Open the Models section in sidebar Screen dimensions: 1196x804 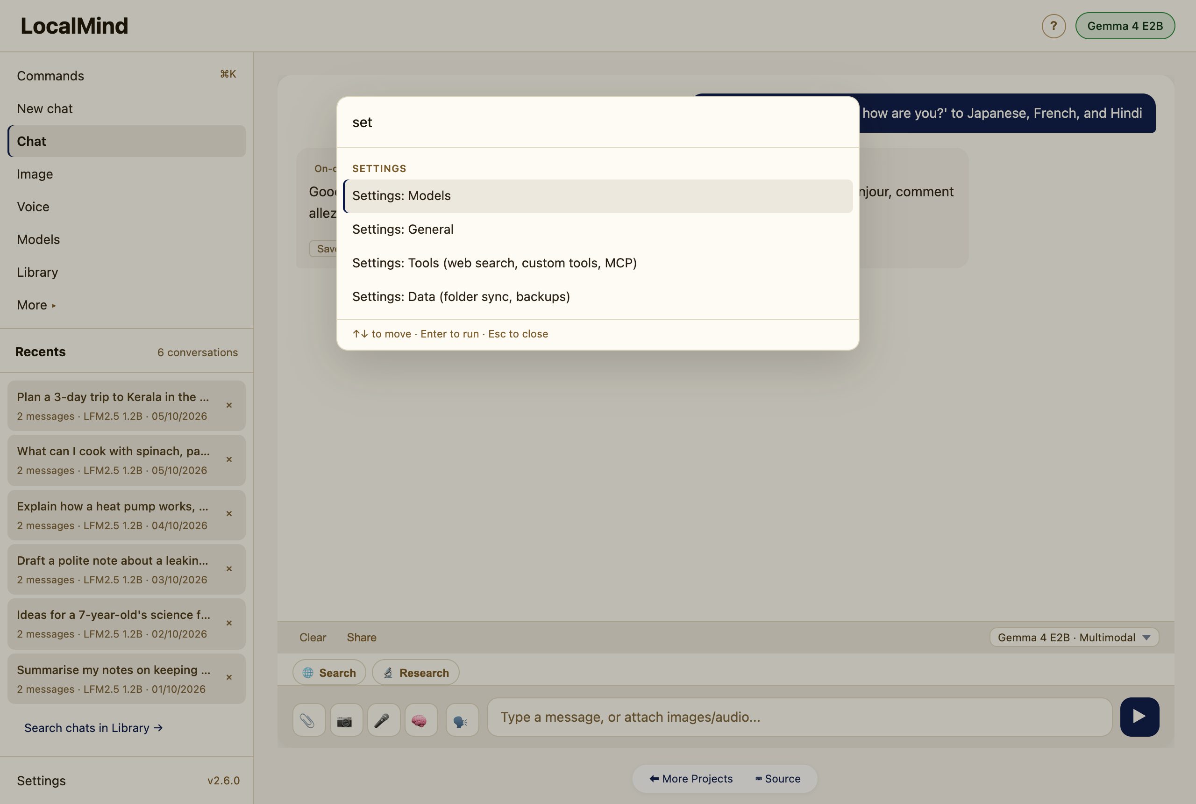[x=127, y=239]
